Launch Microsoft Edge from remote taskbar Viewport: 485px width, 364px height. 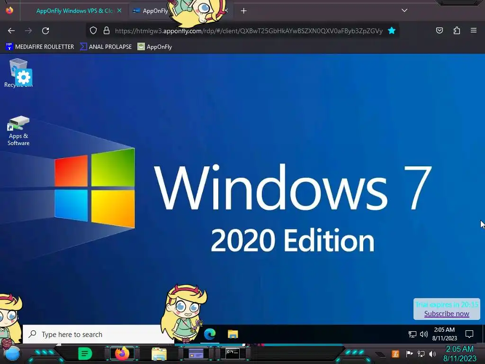(210, 334)
